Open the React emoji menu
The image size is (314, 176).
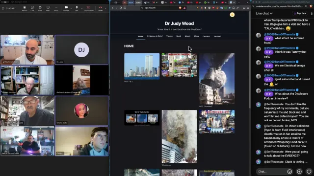coord(48,8)
